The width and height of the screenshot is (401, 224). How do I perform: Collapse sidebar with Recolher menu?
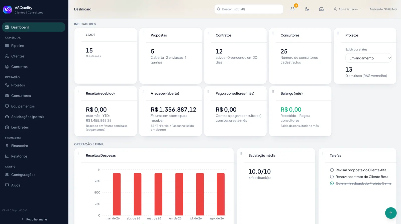click(34, 219)
